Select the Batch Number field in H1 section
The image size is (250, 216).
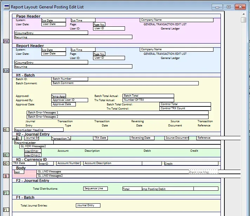(x=70, y=79)
